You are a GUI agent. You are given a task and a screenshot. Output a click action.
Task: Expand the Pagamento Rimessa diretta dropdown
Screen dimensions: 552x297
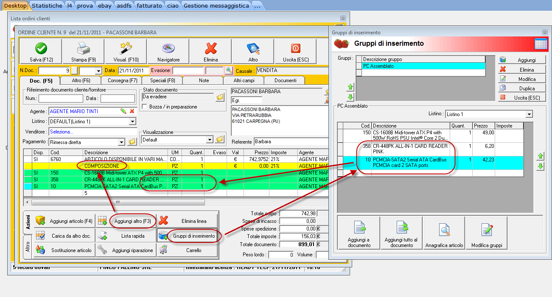122,142
